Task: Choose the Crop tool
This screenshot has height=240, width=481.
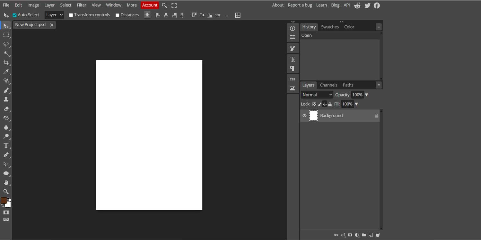Action: point(6,63)
